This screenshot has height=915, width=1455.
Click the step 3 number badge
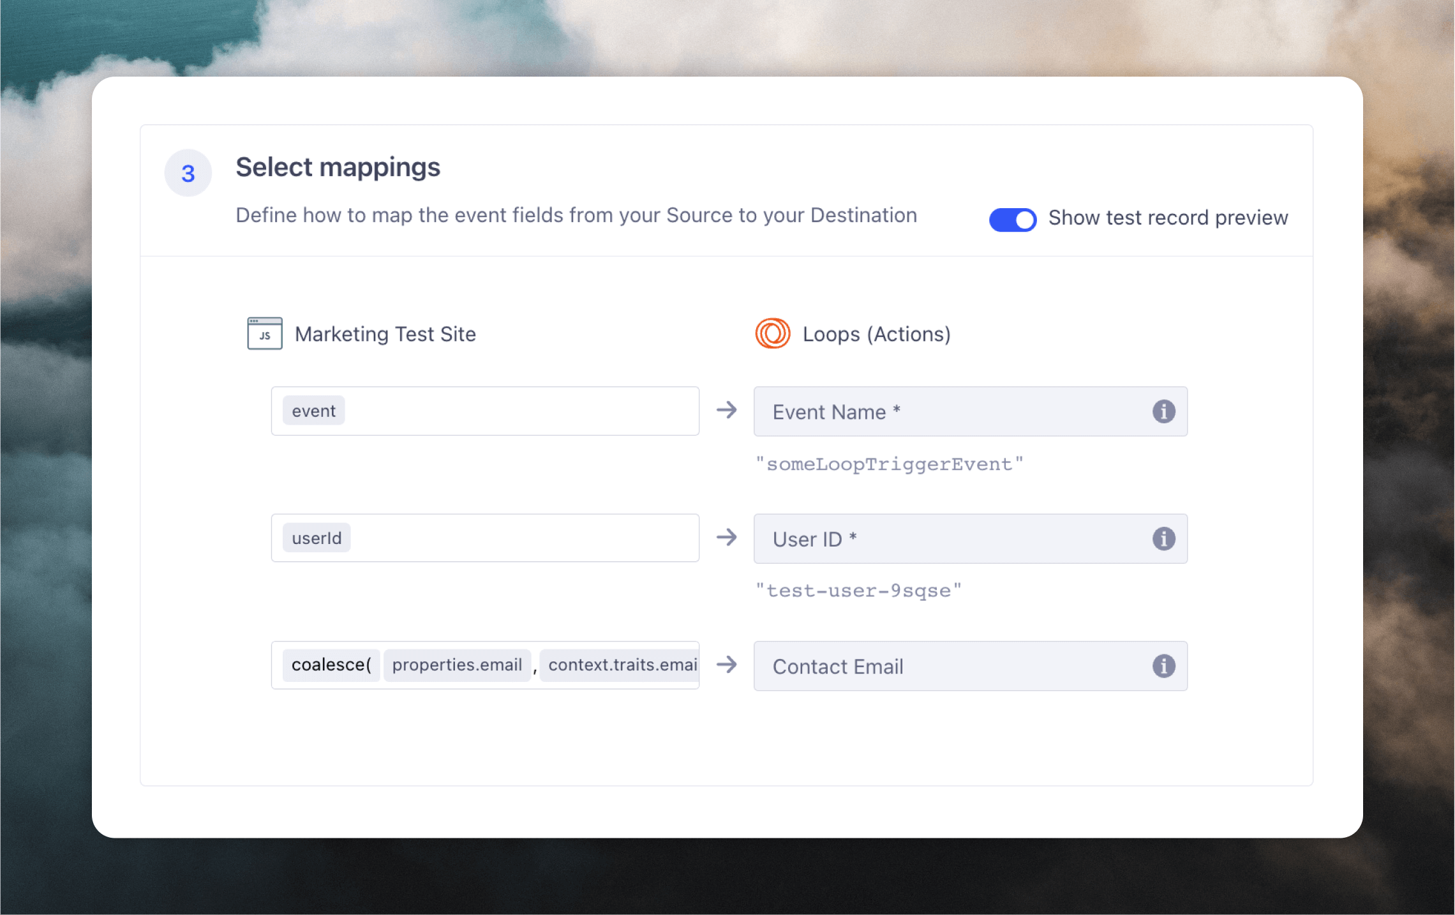coord(188,173)
